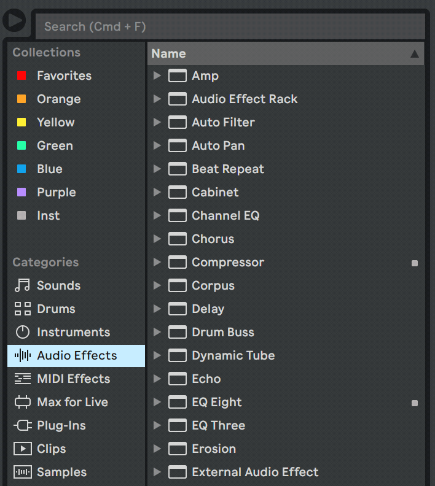Click the External Audio Effect device icon
The width and height of the screenshot is (435, 486).
tap(178, 472)
